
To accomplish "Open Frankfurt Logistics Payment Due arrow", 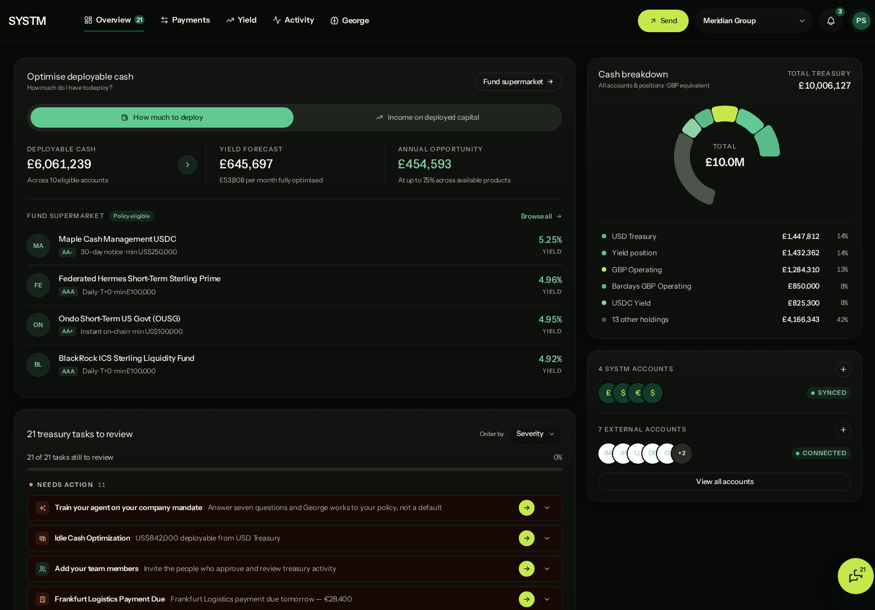I will [x=527, y=599].
